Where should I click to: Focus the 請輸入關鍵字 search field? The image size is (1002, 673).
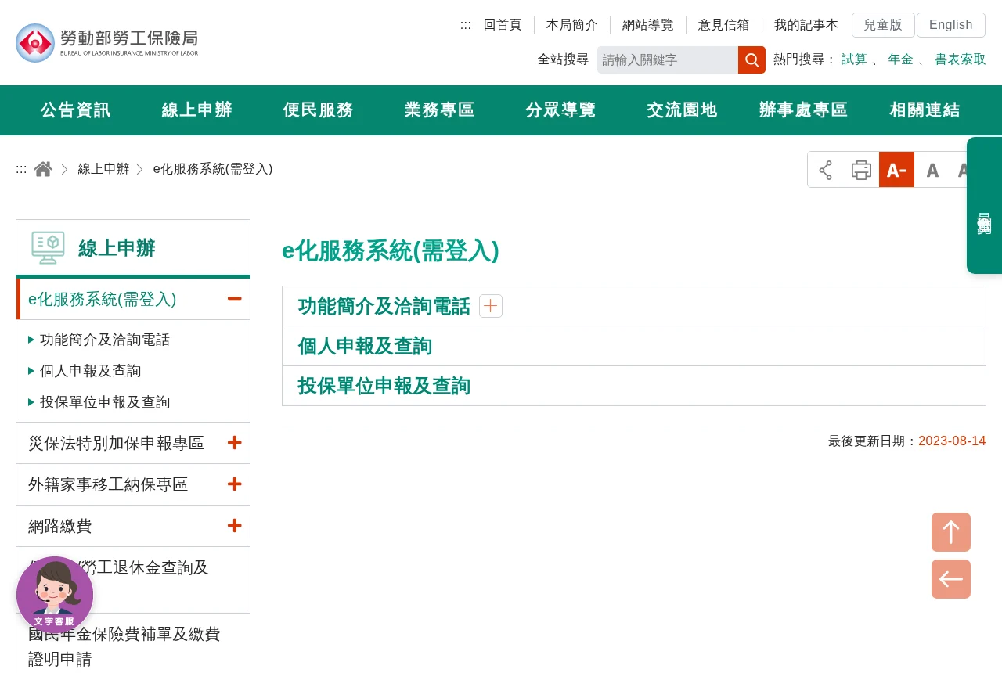tap(668, 59)
